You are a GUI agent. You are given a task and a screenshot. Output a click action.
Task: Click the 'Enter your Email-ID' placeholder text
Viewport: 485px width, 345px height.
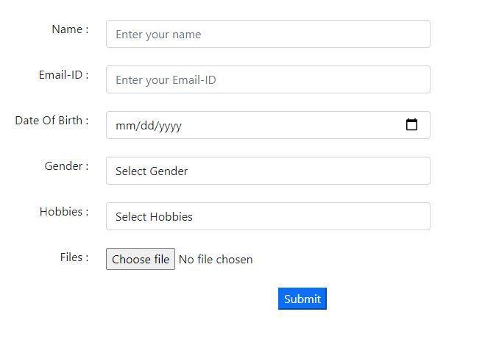pos(166,80)
